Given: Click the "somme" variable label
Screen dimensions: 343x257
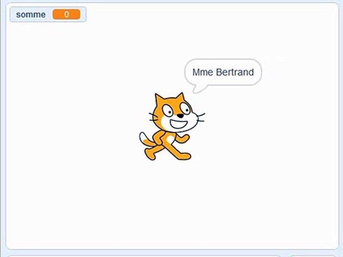Looking at the screenshot, I should pyautogui.click(x=31, y=15).
